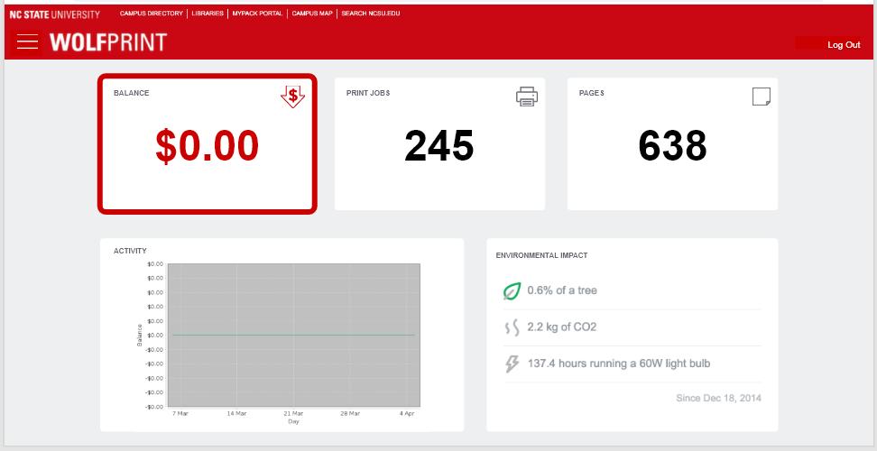Click the Day axis label
Image resolution: width=877 pixels, height=451 pixels.
[293, 422]
